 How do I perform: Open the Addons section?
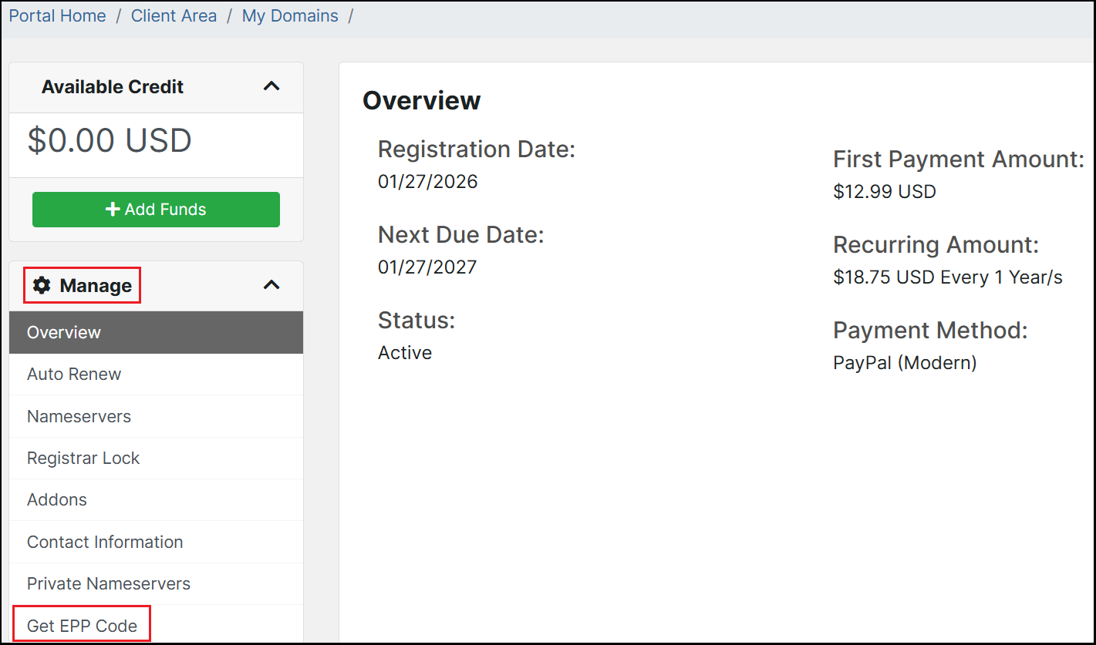[57, 500]
